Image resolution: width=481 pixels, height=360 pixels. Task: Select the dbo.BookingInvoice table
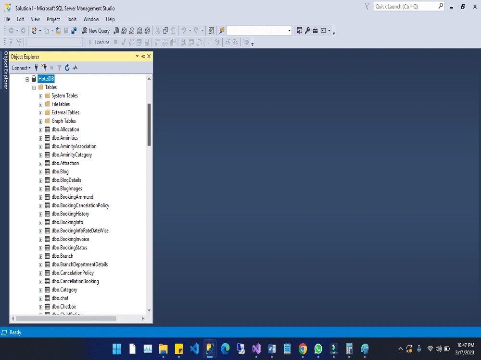point(70,239)
